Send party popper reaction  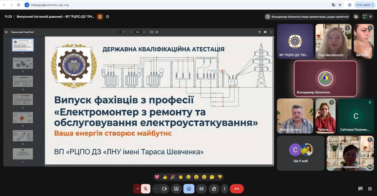tap(173, 177)
